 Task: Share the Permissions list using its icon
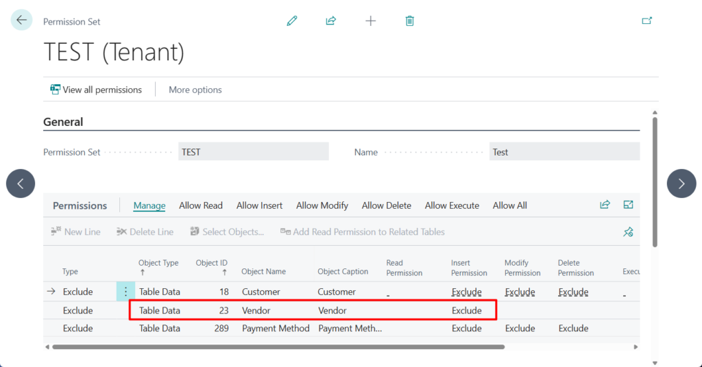605,205
